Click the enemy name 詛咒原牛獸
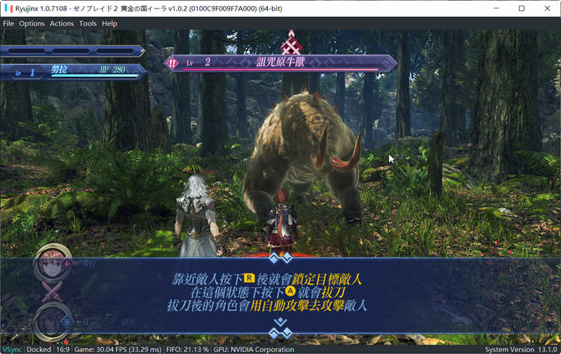 (280, 62)
